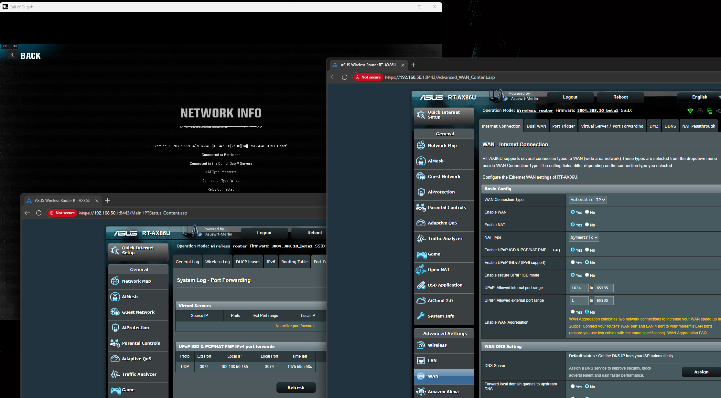Set Enable NAT to No
The height and width of the screenshot is (398, 721).
587,225
